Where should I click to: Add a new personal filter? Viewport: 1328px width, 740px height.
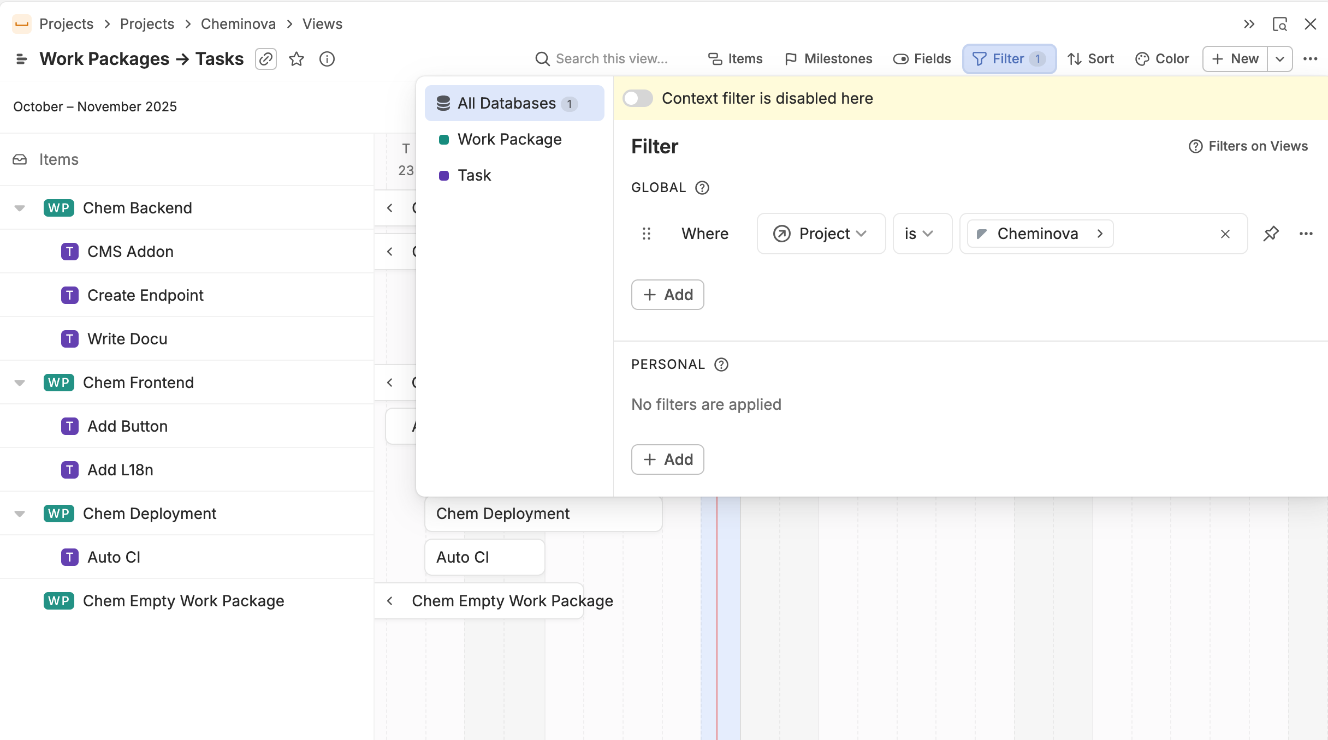pyautogui.click(x=667, y=459)
